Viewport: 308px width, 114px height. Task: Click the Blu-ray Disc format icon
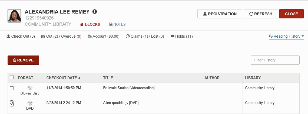pyautogui.click(x=30, y=88)
